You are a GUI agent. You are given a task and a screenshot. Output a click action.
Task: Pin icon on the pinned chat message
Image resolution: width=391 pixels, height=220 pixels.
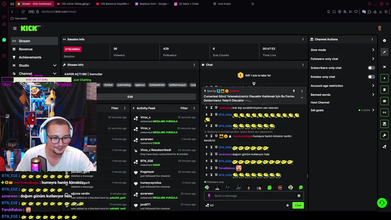click(x=294, y=91)
